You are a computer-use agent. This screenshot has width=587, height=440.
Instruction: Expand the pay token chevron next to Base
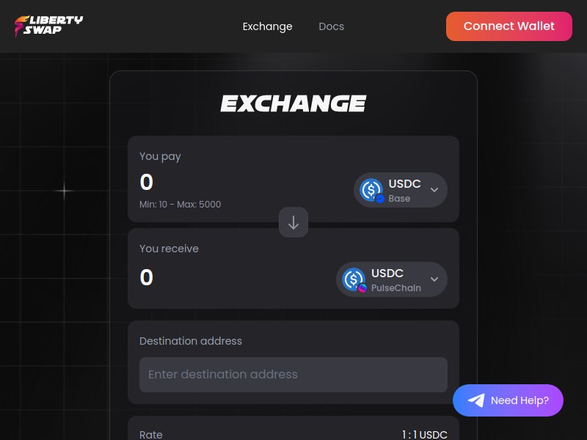434,190
